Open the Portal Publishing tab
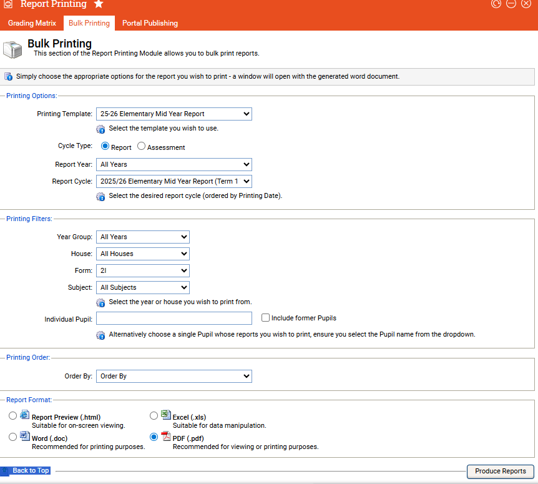538x484 pixels. tap(150, 23)
